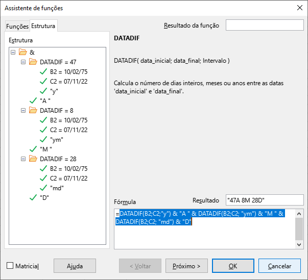The width and height of the screenshot is (308, 280).
Task: Select the Estrutura tab
Action: (43, 26)
